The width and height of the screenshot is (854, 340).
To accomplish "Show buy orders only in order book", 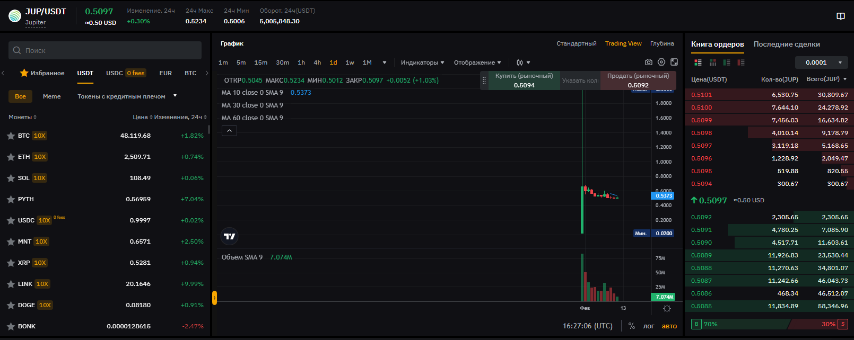I will pyautogui.click(x=727, y=62).
